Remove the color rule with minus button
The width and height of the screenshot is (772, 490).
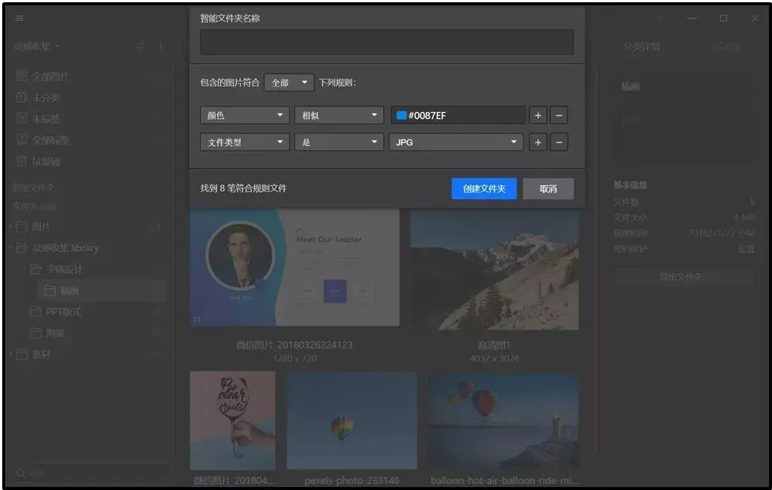click(559, 116)
